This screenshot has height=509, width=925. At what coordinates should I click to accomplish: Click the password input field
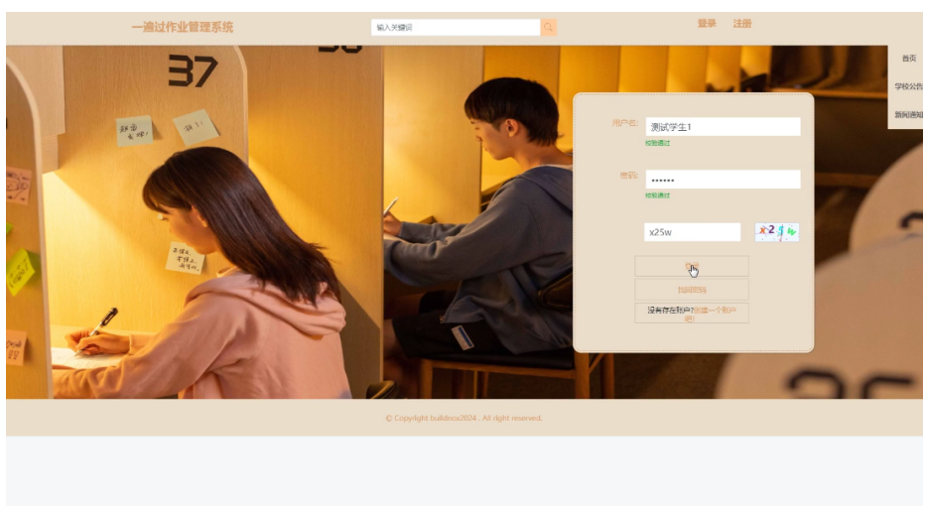(x=723, y=180)
